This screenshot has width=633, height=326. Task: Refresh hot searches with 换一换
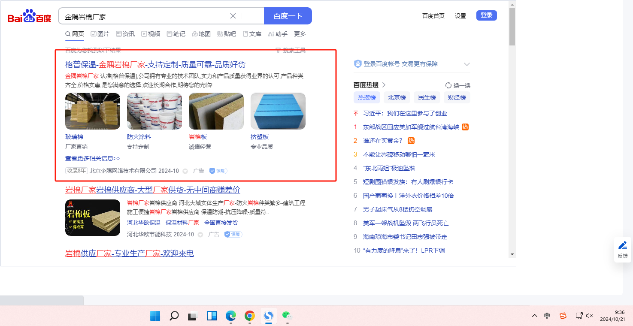click(x=458, y=85)
